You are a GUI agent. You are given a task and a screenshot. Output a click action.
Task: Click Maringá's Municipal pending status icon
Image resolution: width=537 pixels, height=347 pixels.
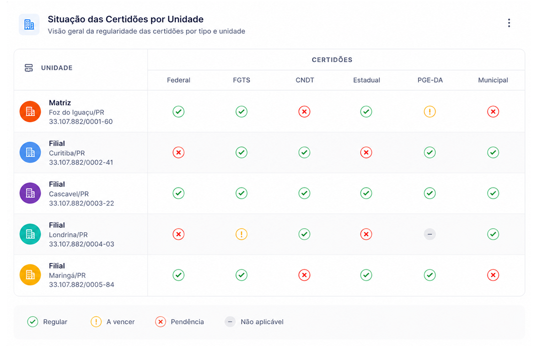point(493,275)
